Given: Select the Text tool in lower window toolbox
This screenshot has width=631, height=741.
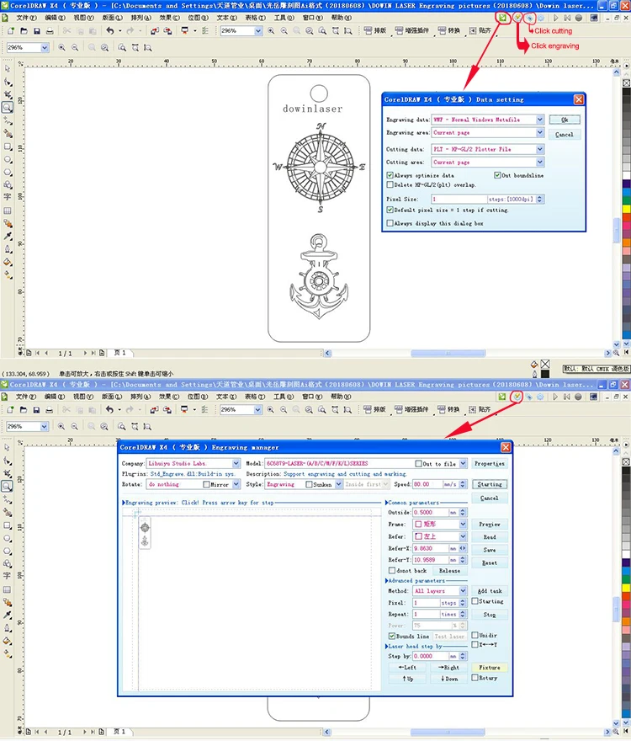Looking at the screenshot, I should (8, 575).
